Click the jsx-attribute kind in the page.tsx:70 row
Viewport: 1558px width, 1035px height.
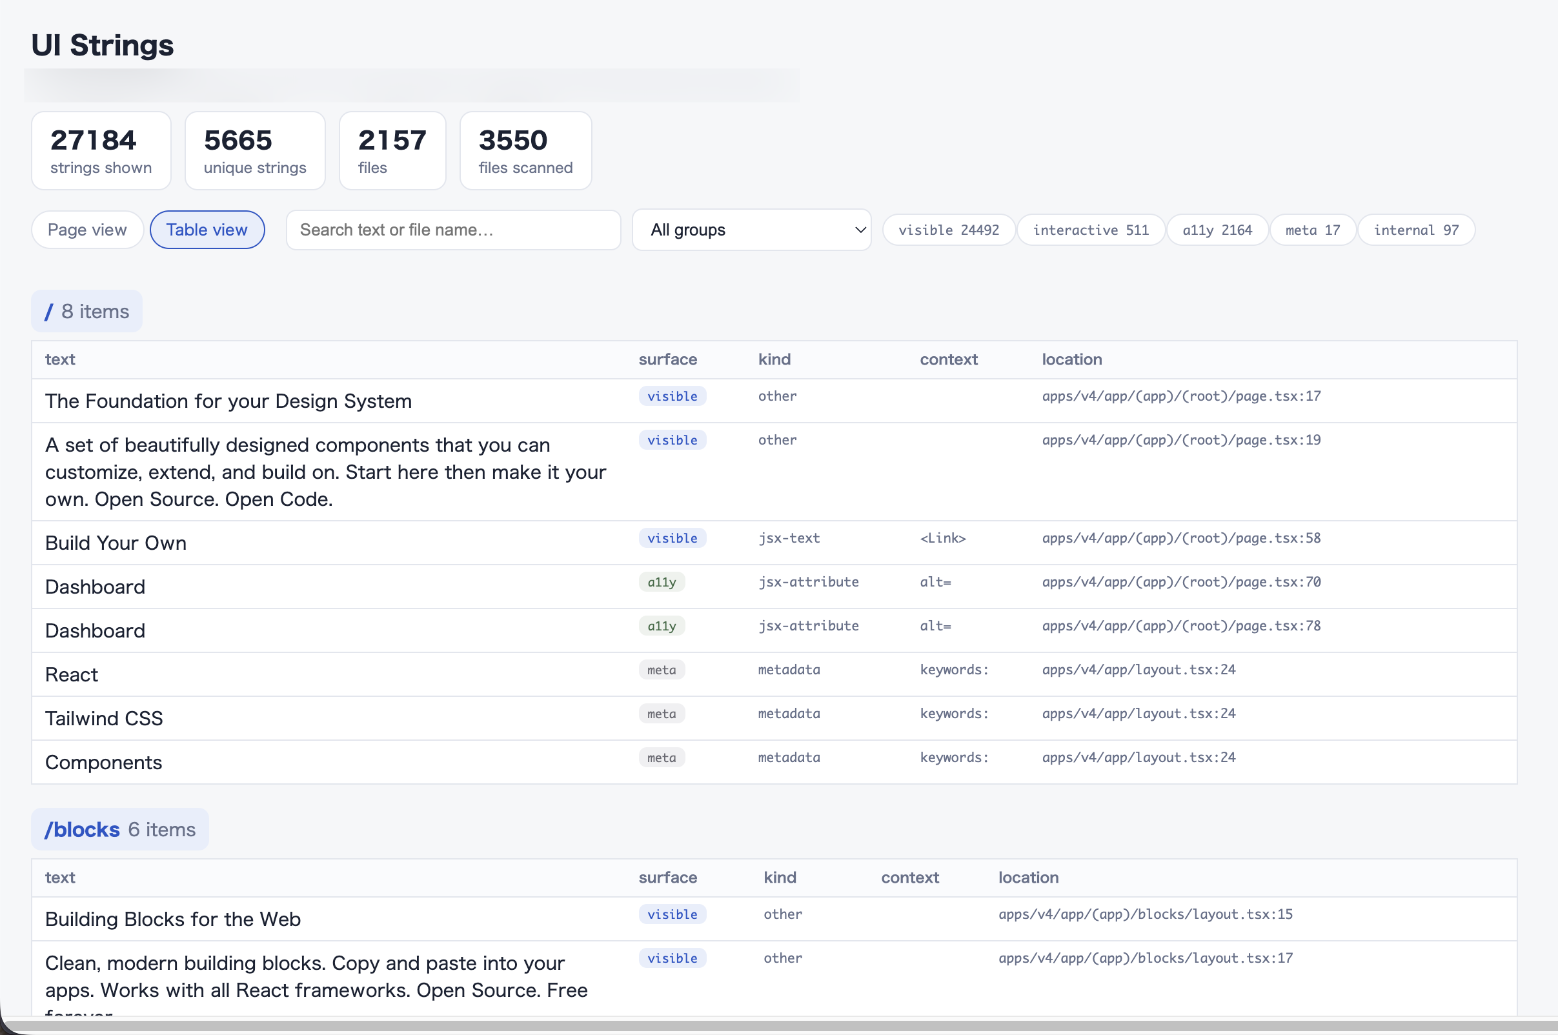point(808,581)
